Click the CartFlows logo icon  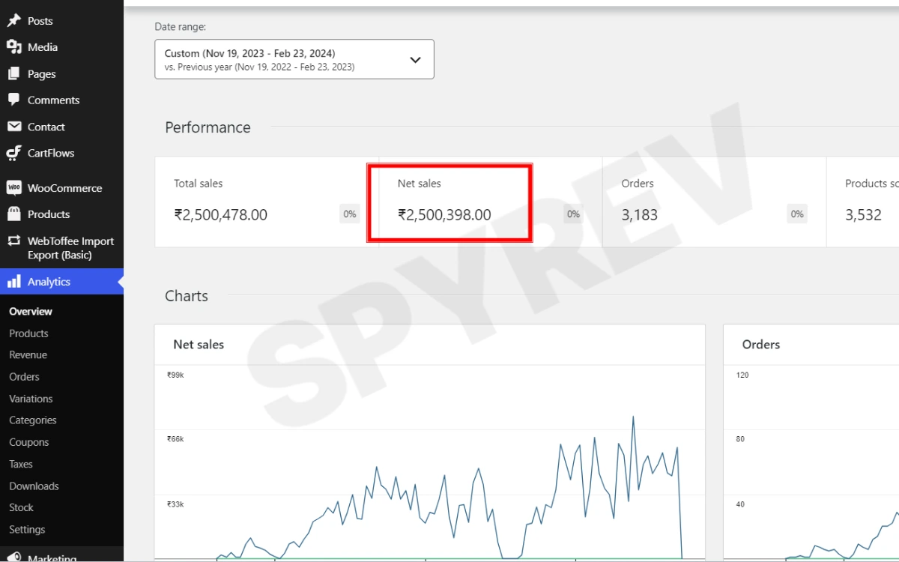pos(13,153)
